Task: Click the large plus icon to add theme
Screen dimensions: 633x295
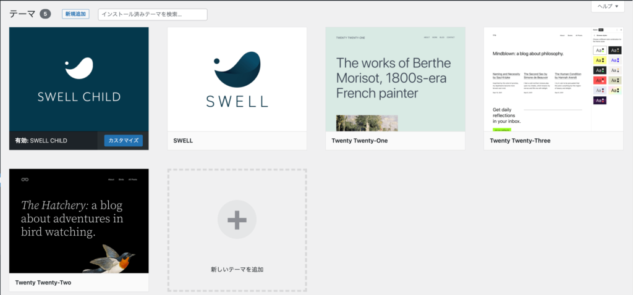Action: [237, 220]
